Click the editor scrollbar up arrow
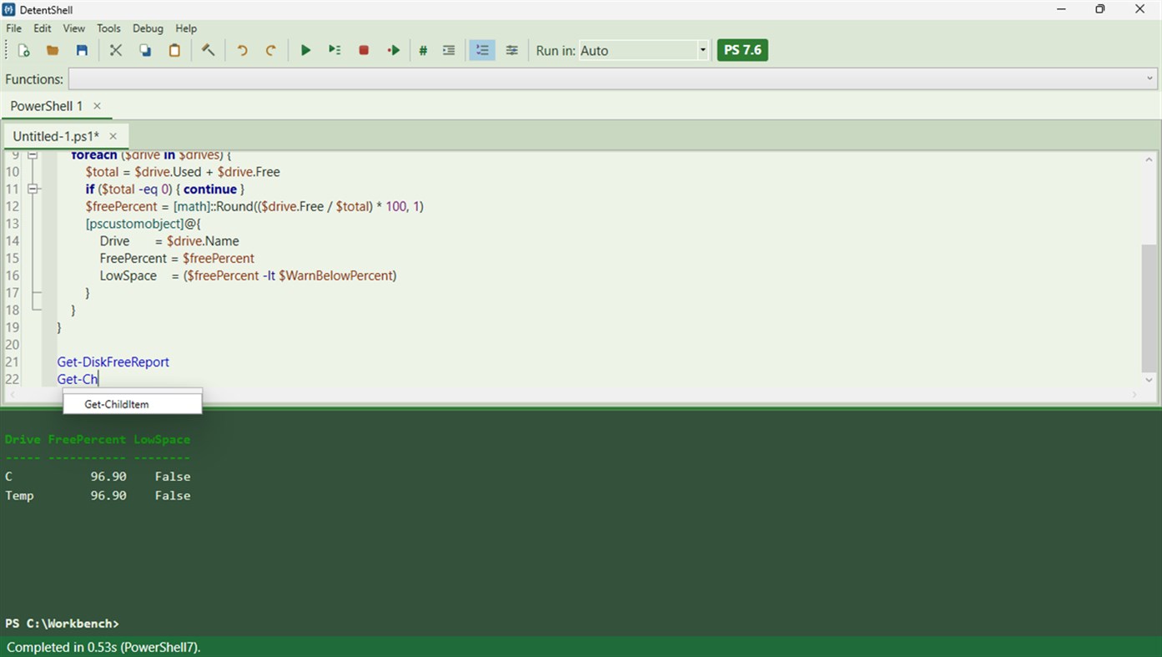Viewport: 1162px width, 657px height. (x=1149, y=159)
